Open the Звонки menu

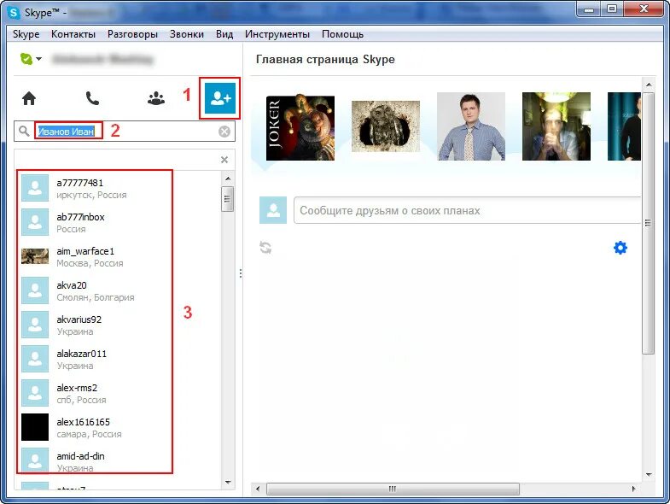[x=187, y=34]
